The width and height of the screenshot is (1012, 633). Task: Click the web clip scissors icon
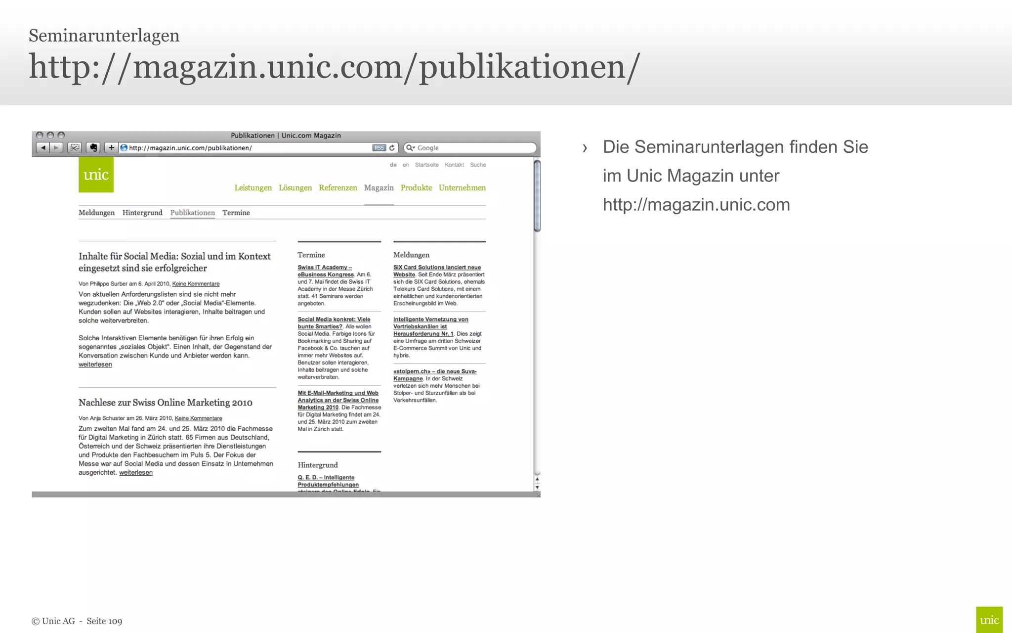(x=75, y=148)
